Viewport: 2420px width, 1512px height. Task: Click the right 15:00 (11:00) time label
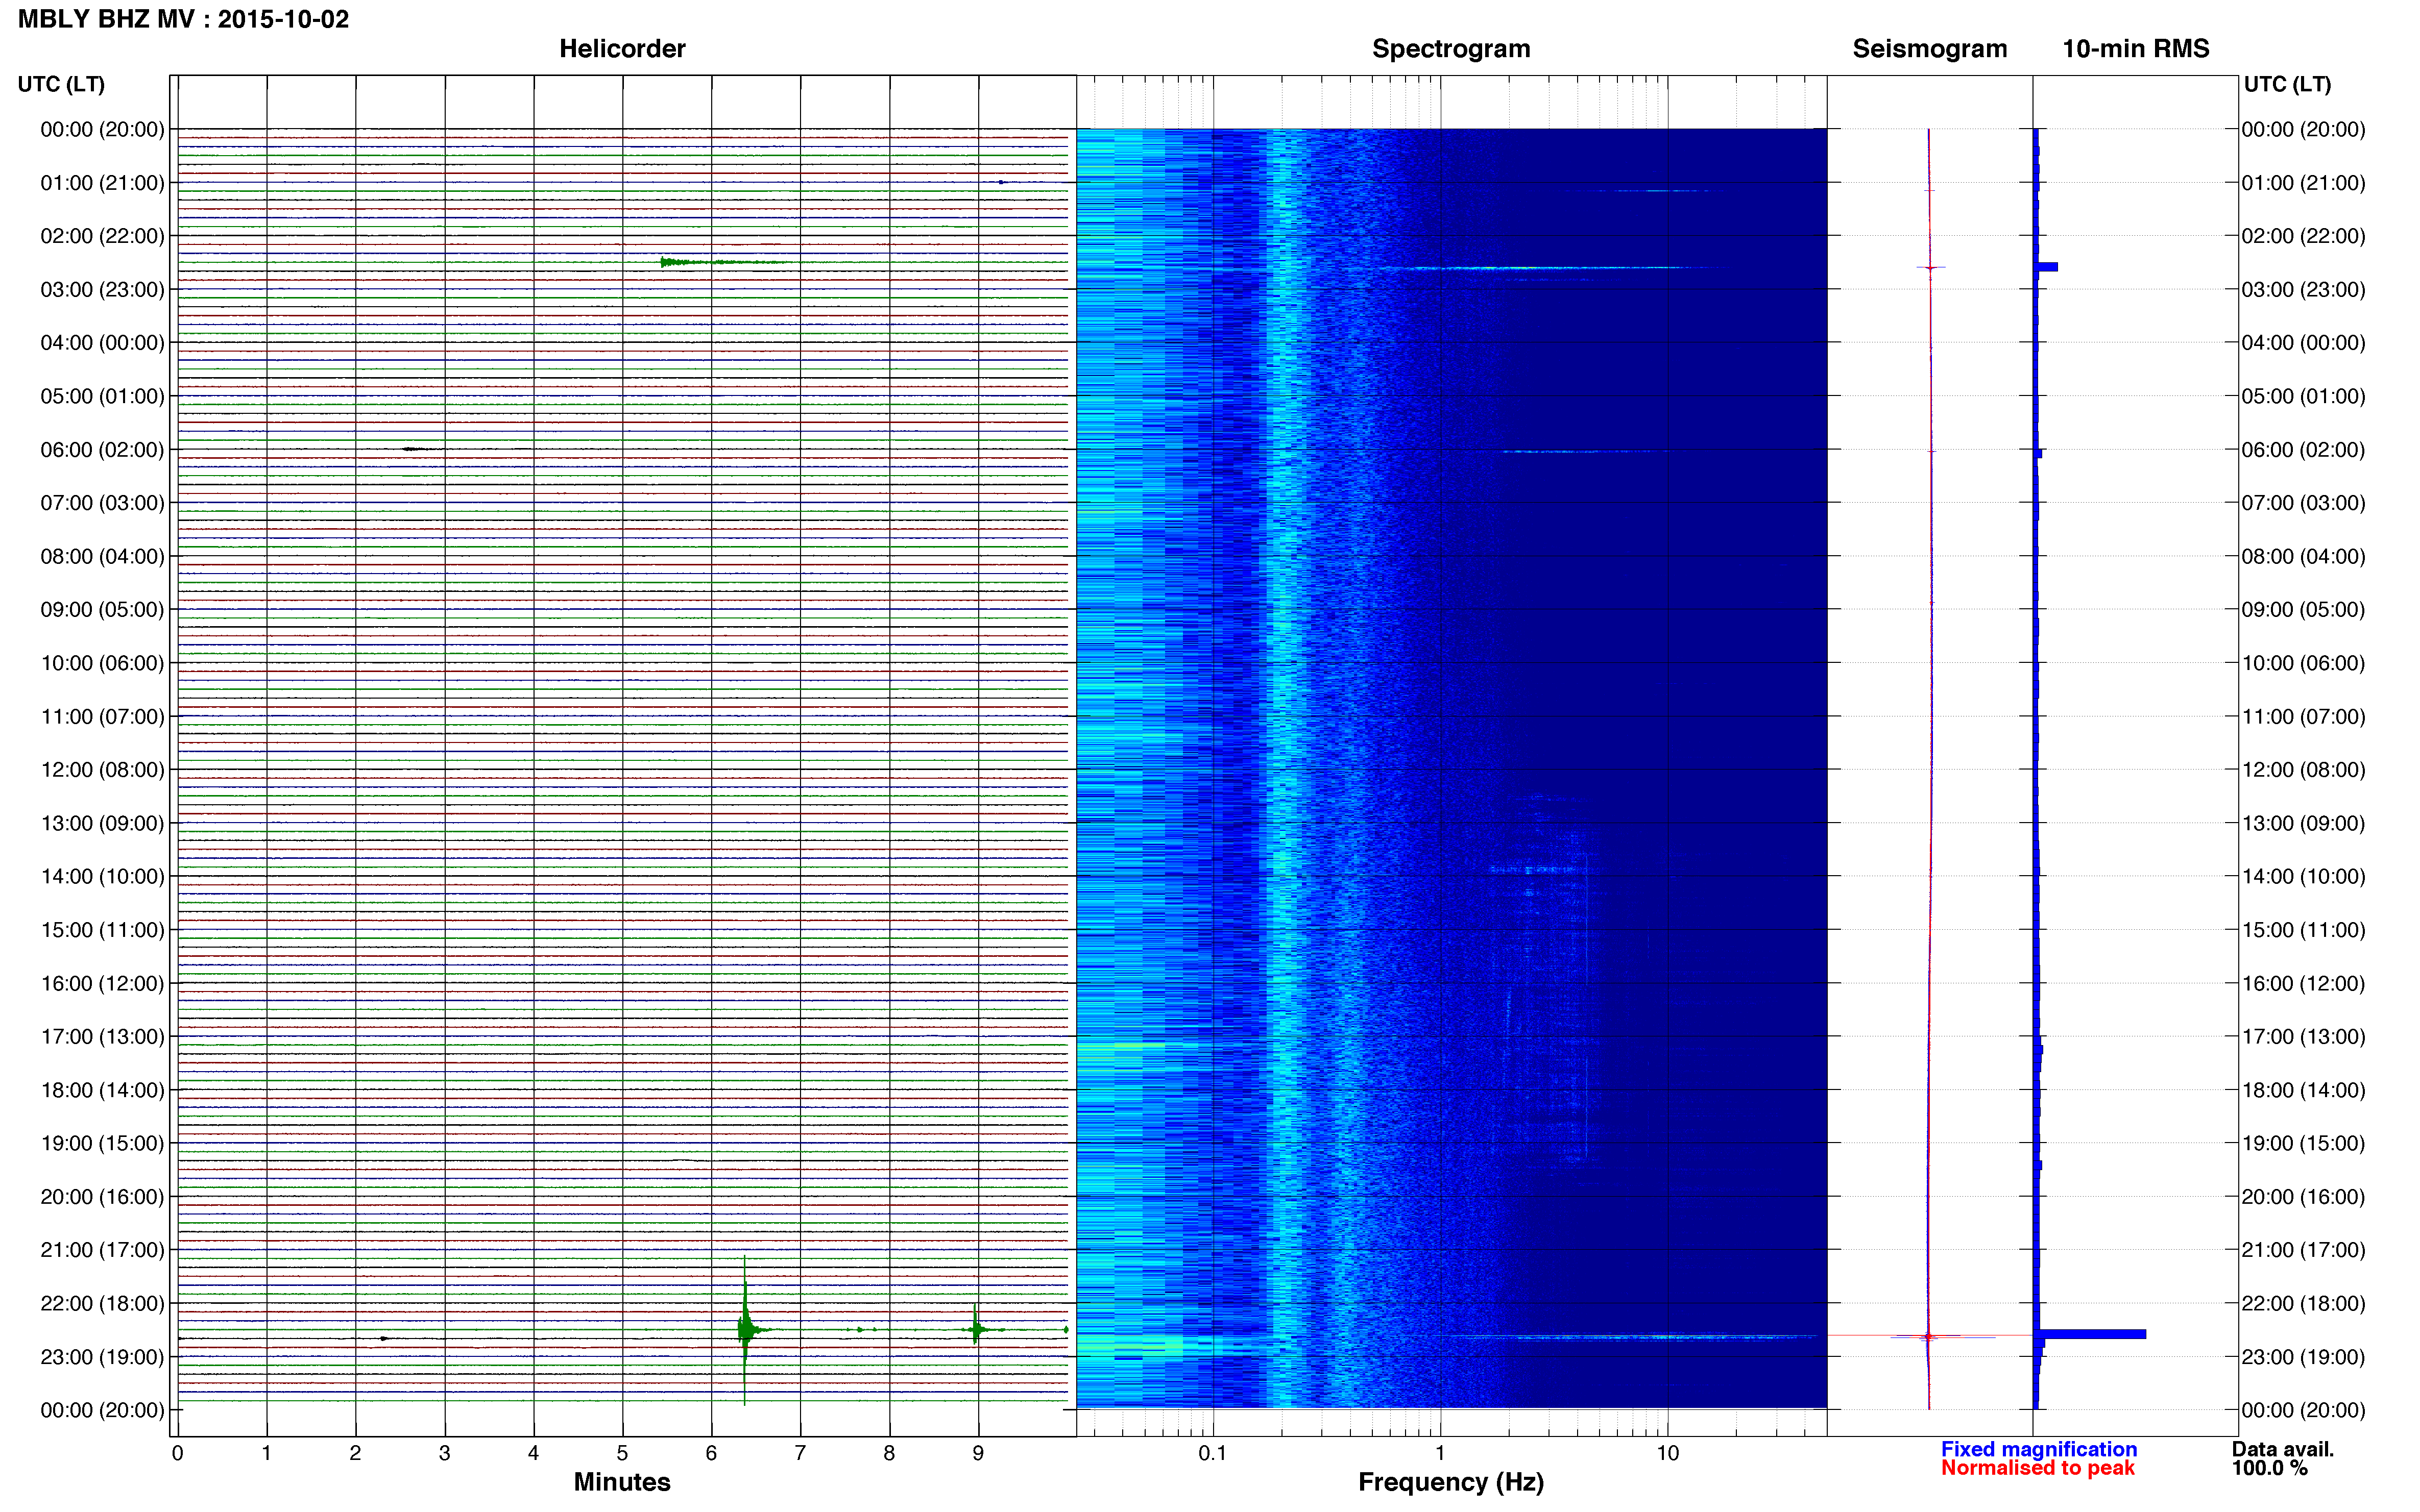(2303, 930)
